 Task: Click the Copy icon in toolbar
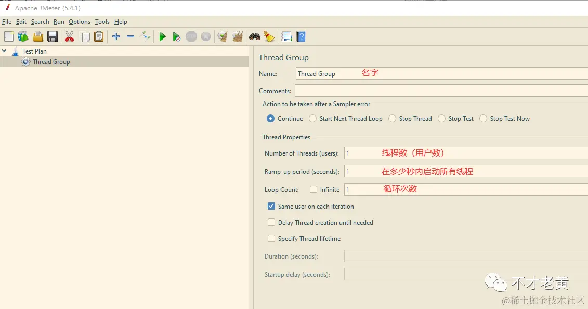pos(84,36)
